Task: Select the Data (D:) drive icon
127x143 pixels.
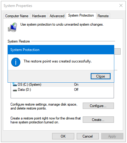Action: tap(15, 90)
